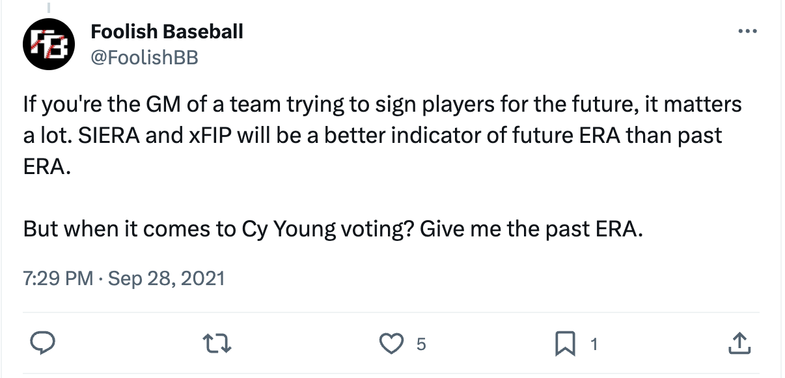Visit the @FoolishBB handle

pyautogui.click(x=144, y=57)
